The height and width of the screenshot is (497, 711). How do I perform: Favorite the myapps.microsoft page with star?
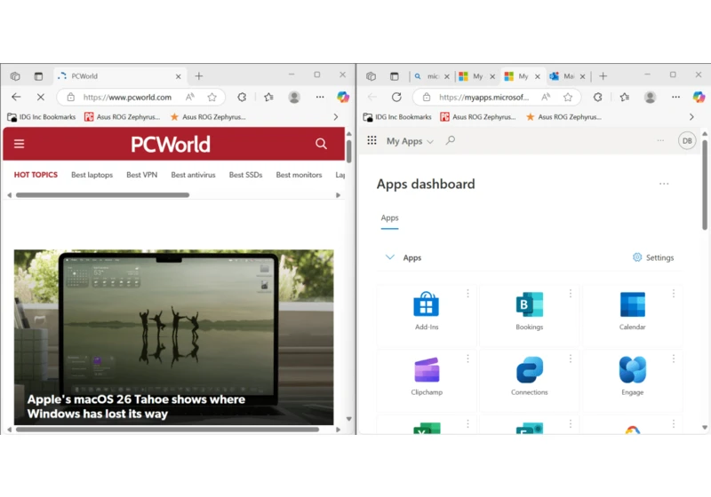pyautogui.click(x=568, y=97)
